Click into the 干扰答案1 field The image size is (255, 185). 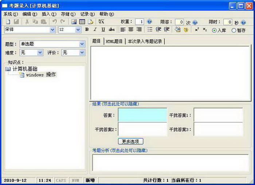(x=218, y=115)
